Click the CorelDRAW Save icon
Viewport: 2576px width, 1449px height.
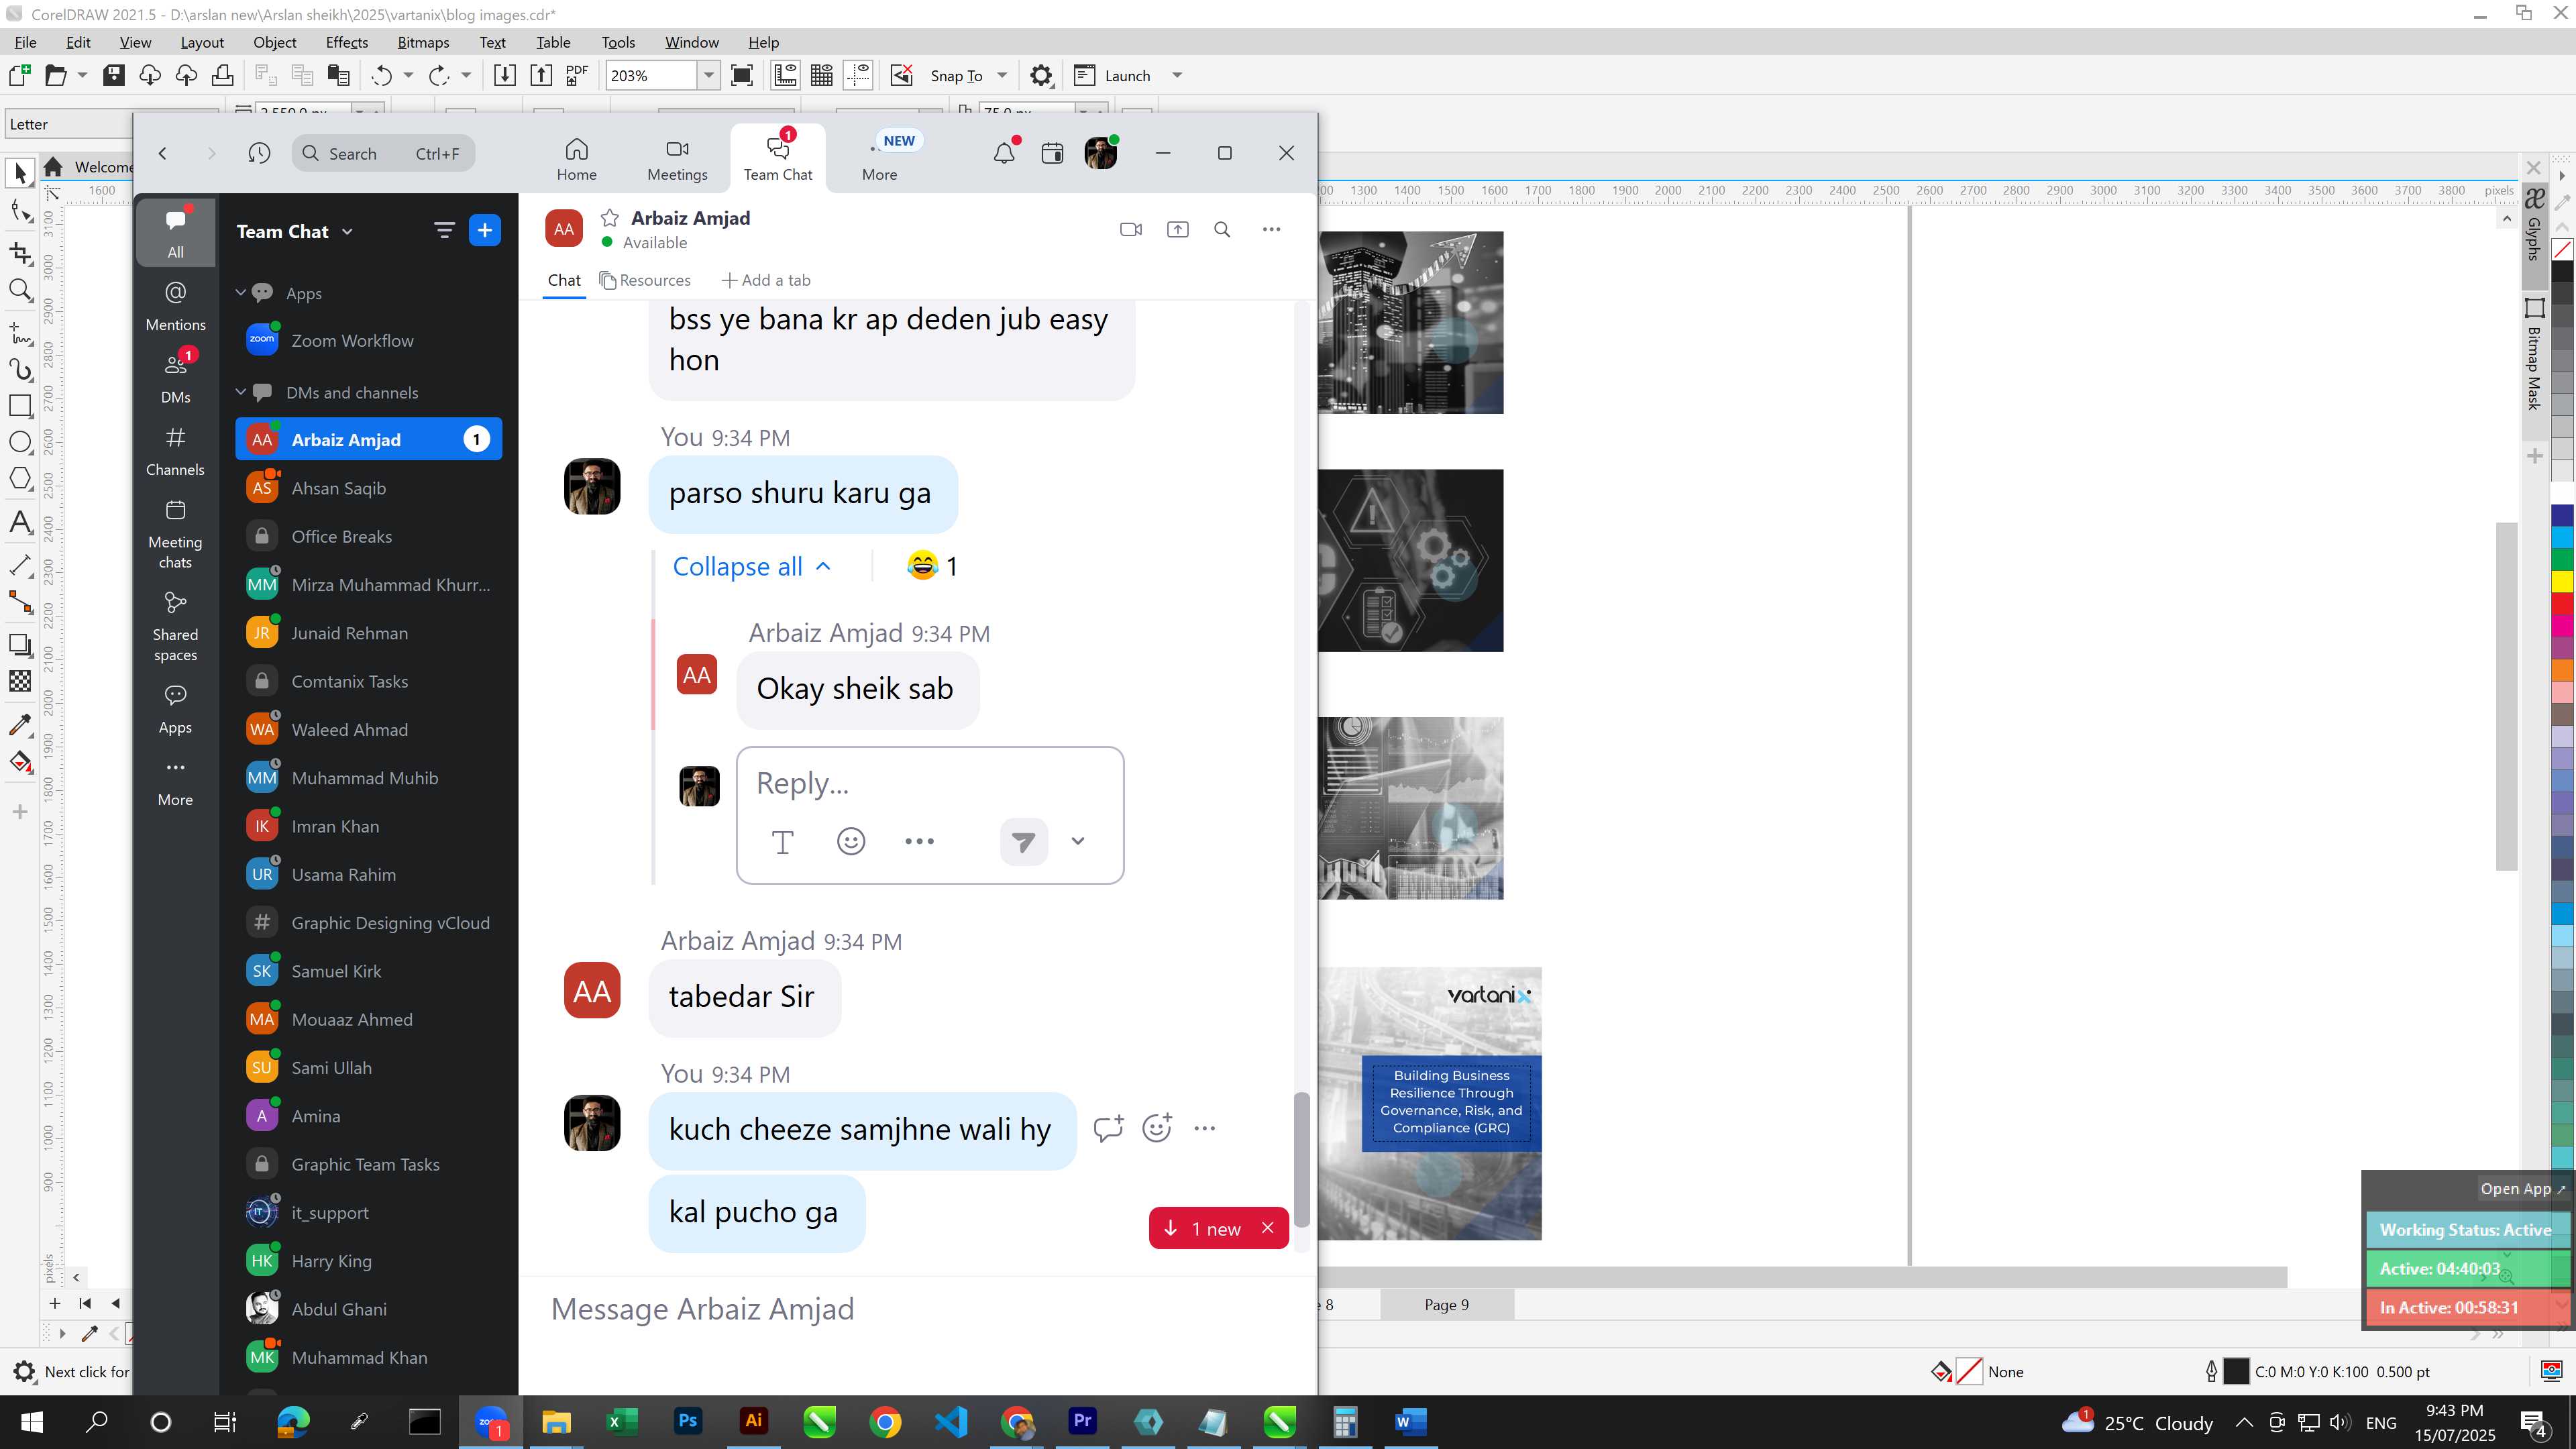click(x=114, y=75)
